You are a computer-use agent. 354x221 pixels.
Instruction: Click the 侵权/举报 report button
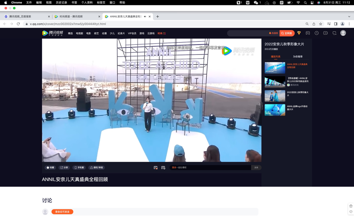click(96, 168)
